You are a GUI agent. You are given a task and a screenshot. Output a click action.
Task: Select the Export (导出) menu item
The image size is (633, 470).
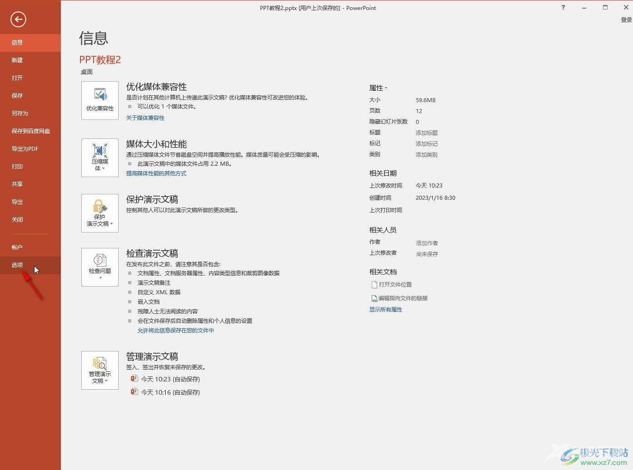(30, 202)
